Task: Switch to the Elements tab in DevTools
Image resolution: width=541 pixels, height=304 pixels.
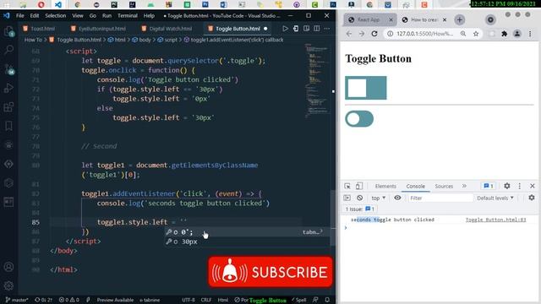Action: click(x=385, y=186)
